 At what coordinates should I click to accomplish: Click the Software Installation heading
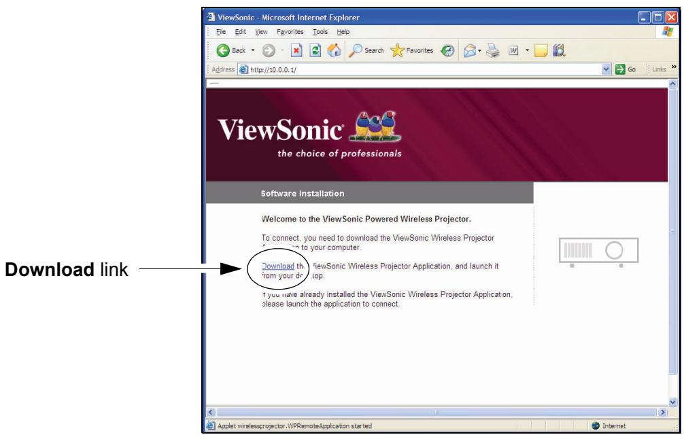pyautogui.click(x=303, y=194)
